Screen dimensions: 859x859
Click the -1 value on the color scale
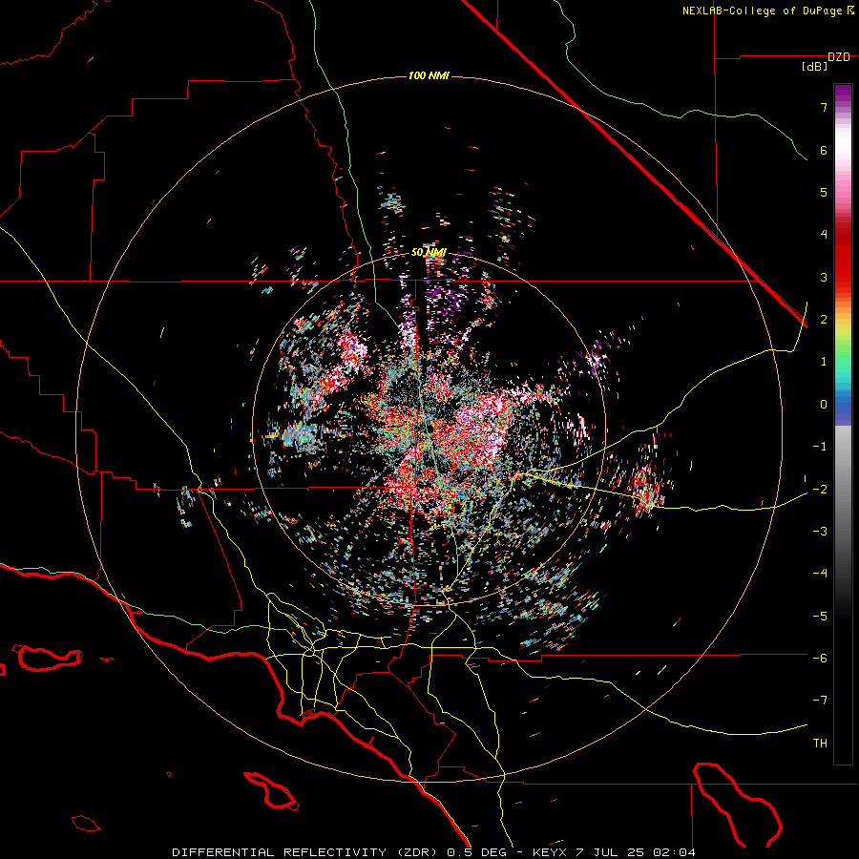[x=820, y=447]
